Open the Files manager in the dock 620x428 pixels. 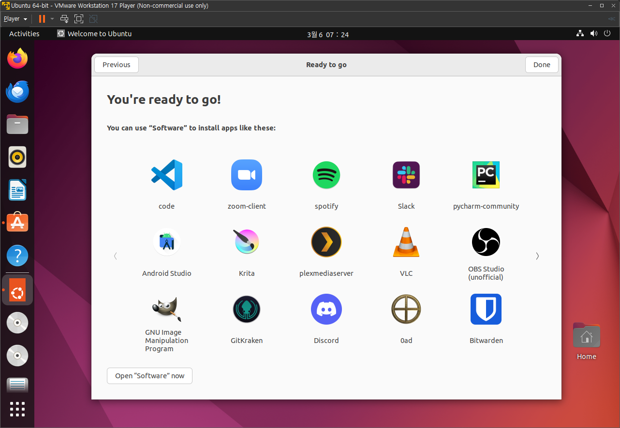click(x=17, y=124)
